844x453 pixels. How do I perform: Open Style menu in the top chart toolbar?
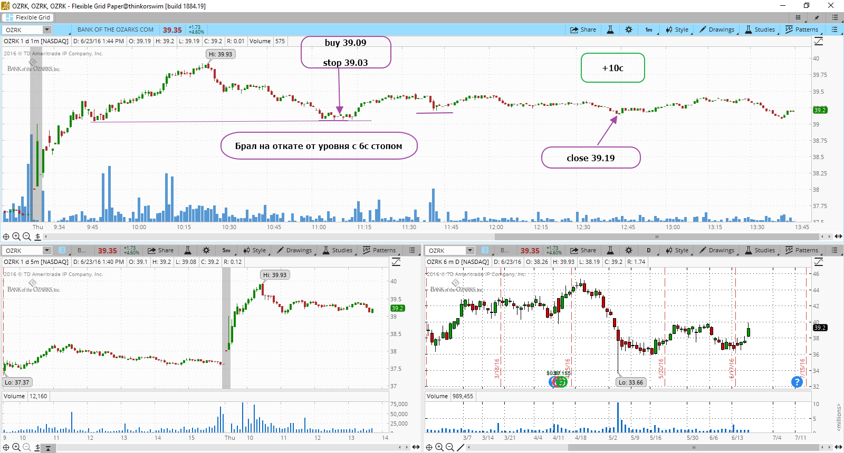click(x=677, y=29)
